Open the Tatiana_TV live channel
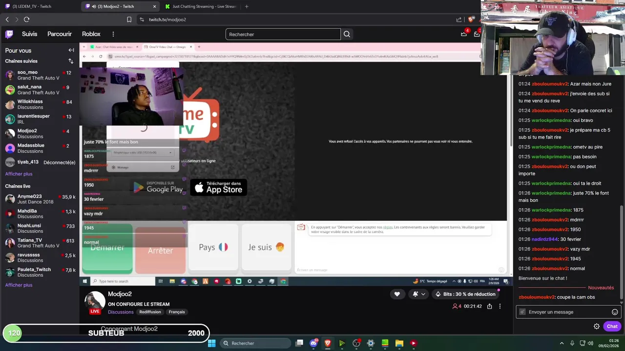Image resolution: width=625 pixels, height=351 pixels. (x=40, y=243)
